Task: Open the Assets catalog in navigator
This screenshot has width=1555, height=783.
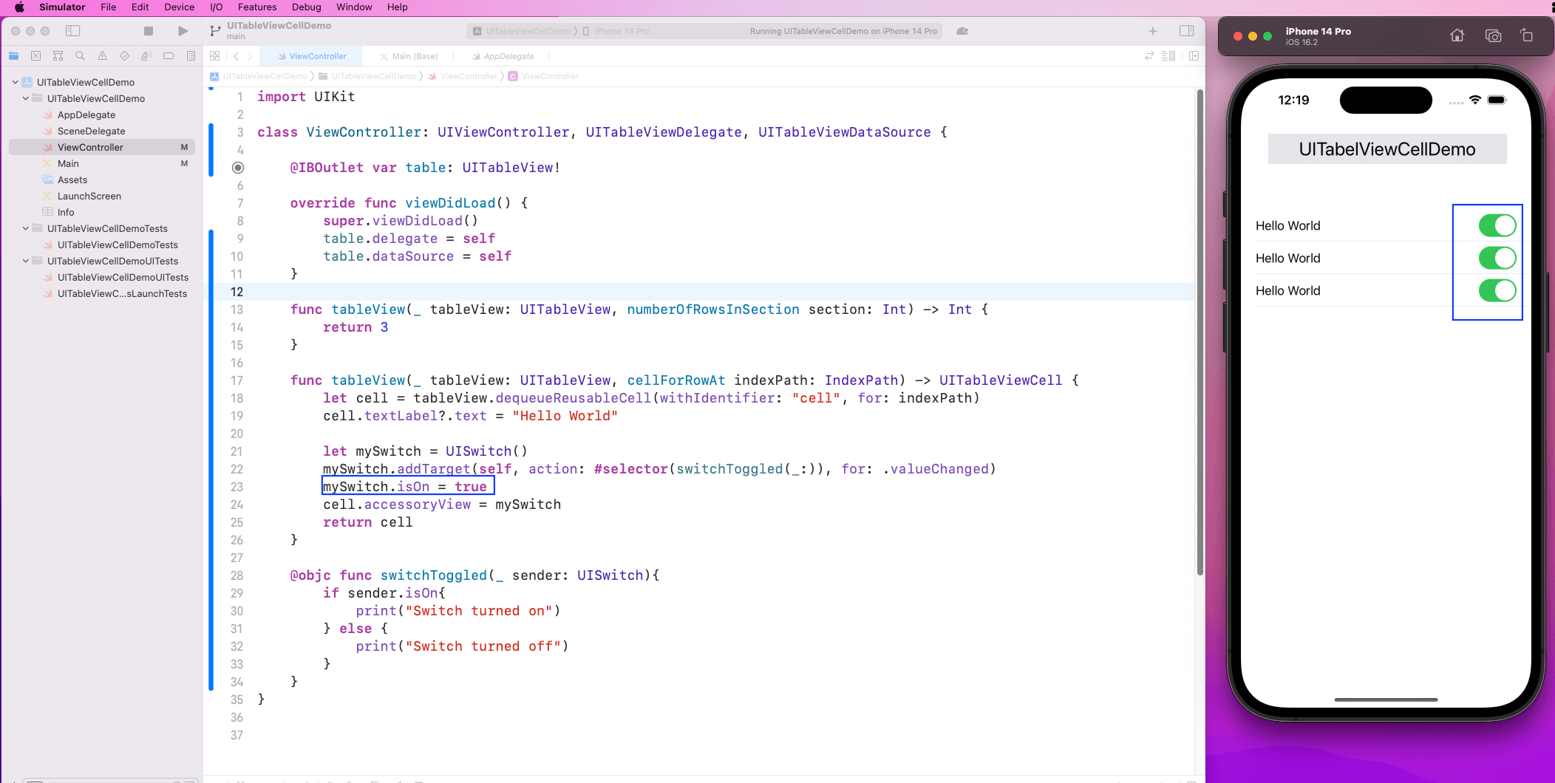Action: click(72, 180)
